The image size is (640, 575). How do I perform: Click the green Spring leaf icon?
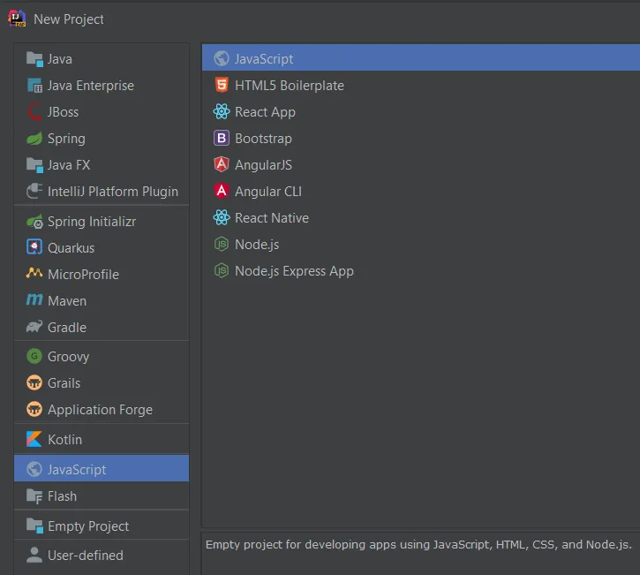34,139
